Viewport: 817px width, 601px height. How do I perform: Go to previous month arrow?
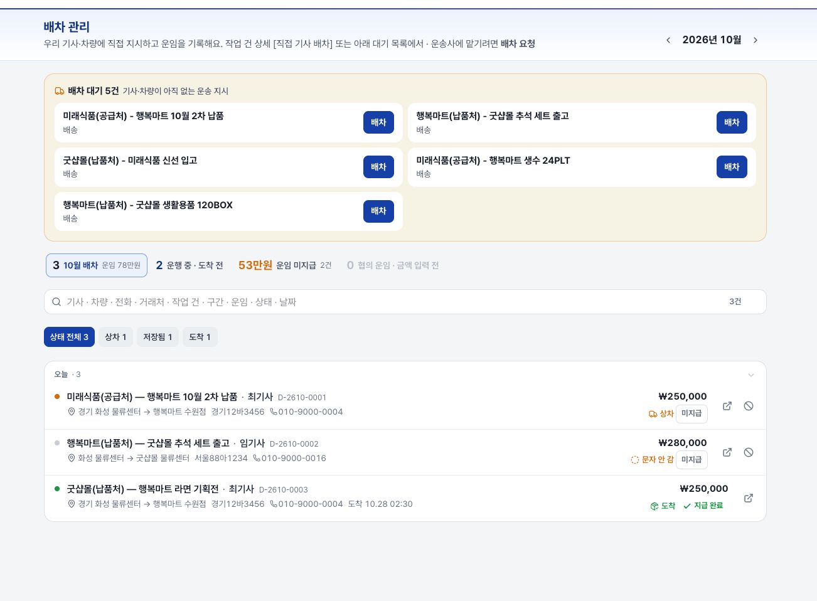point(668,40)
